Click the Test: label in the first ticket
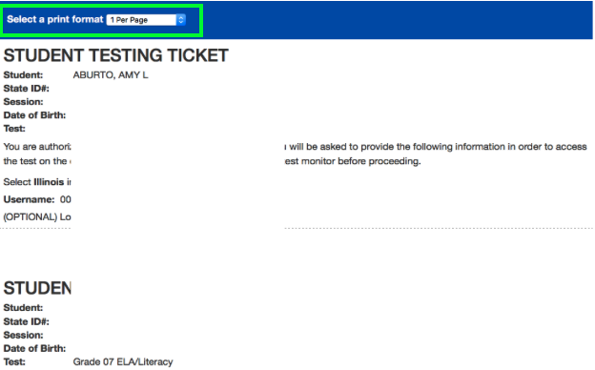This screenshot has width=595, height=370. click(14, 129)
